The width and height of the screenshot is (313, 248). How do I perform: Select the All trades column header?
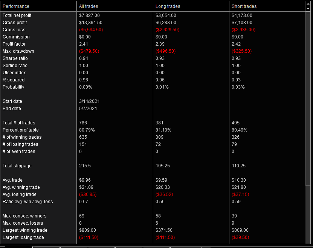89,6
